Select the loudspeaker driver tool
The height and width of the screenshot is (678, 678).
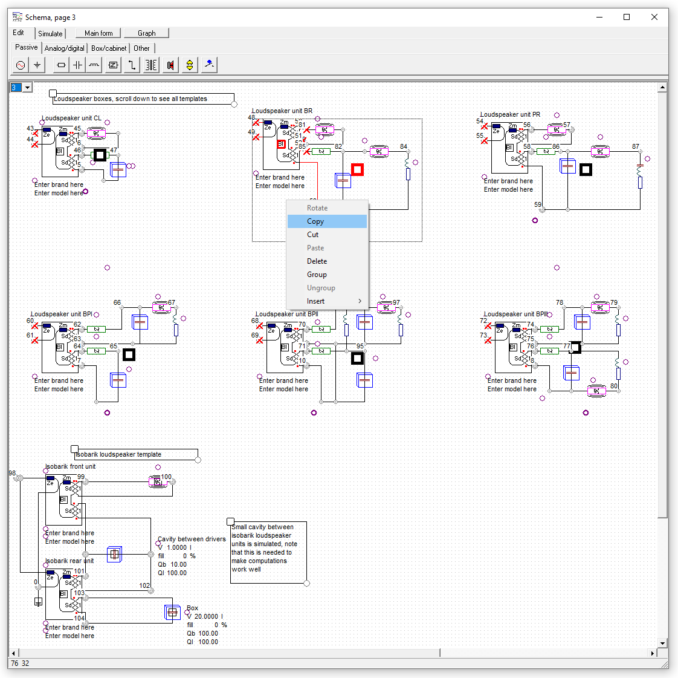(170, 65)
